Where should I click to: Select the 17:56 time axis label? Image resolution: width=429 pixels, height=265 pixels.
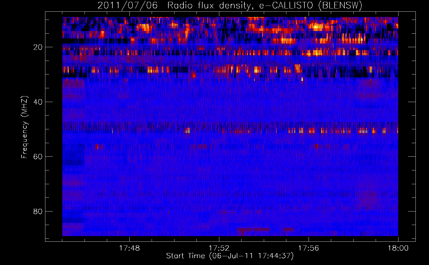(x=309, y=248)
